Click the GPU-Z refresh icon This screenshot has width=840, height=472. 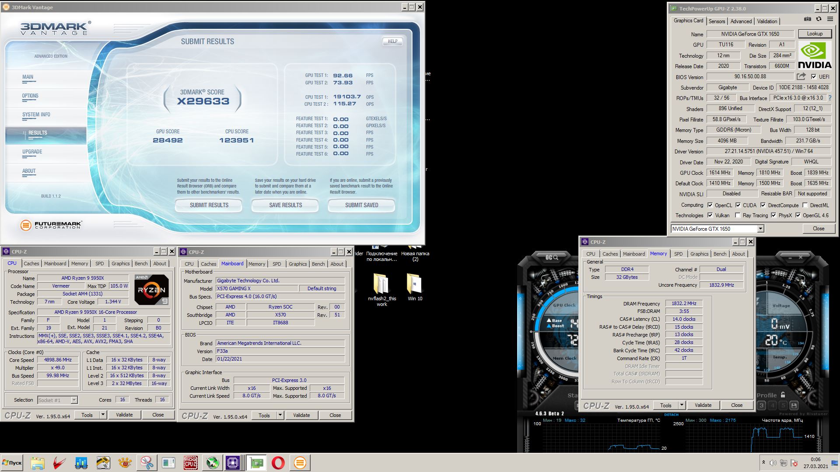[819, 19]
